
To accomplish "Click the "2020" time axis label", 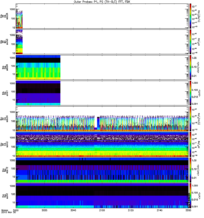I will click(x=44, y=210).
